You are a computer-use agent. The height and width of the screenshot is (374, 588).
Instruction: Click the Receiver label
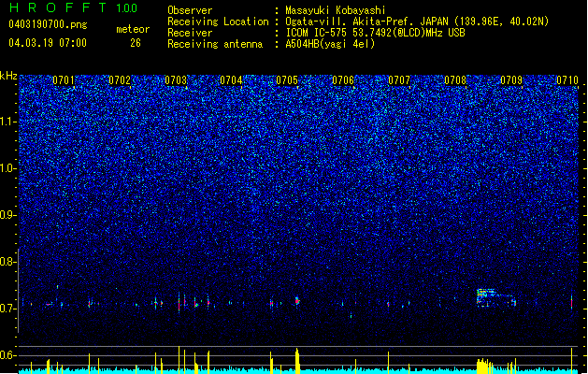coord(190,33)
